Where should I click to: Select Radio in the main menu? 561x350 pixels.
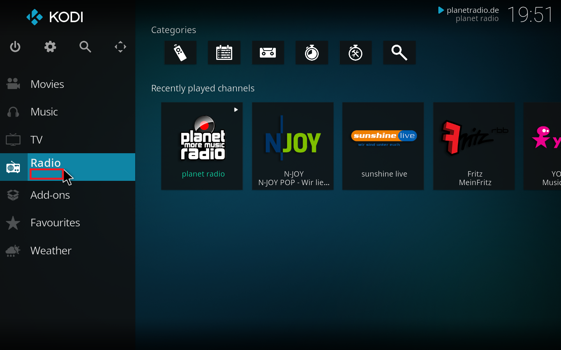tap(67, 167)
